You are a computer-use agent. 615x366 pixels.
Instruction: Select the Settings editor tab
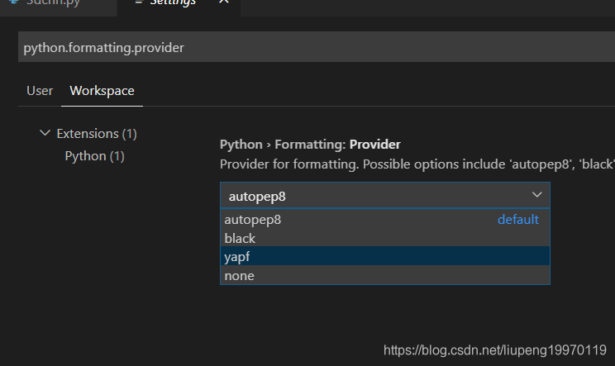click(x=174, y=3)
